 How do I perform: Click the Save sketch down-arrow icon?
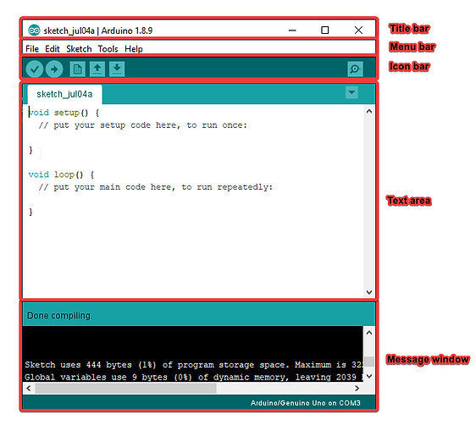(117, 69)
